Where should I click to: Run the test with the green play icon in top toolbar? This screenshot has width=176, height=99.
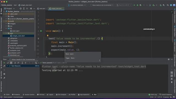134,5
